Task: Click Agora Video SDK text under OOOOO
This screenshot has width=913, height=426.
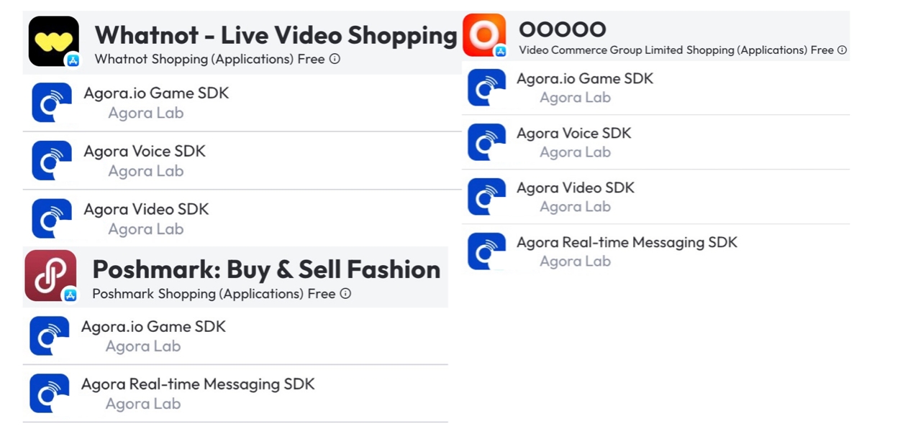Action: (576, 187)
